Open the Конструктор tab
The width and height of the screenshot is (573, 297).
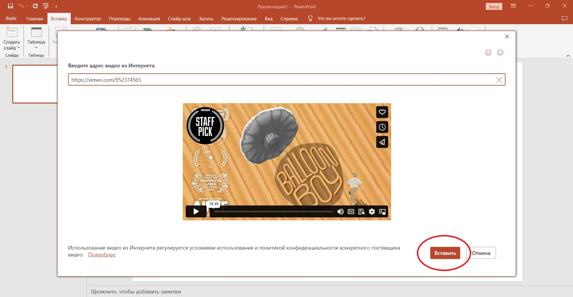(x=88, y=18)
